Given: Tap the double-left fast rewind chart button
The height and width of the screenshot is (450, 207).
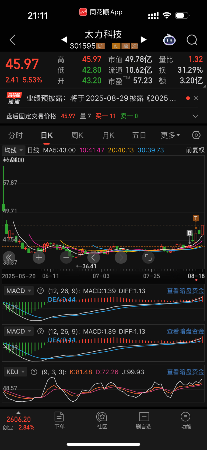Looking at the screenshot, I should (9, 258).
